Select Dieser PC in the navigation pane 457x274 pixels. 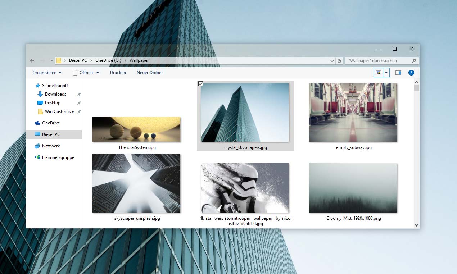(x=54, y=134)
